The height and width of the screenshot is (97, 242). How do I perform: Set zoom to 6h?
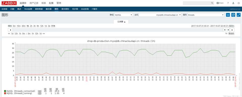(x=38, y=26)
